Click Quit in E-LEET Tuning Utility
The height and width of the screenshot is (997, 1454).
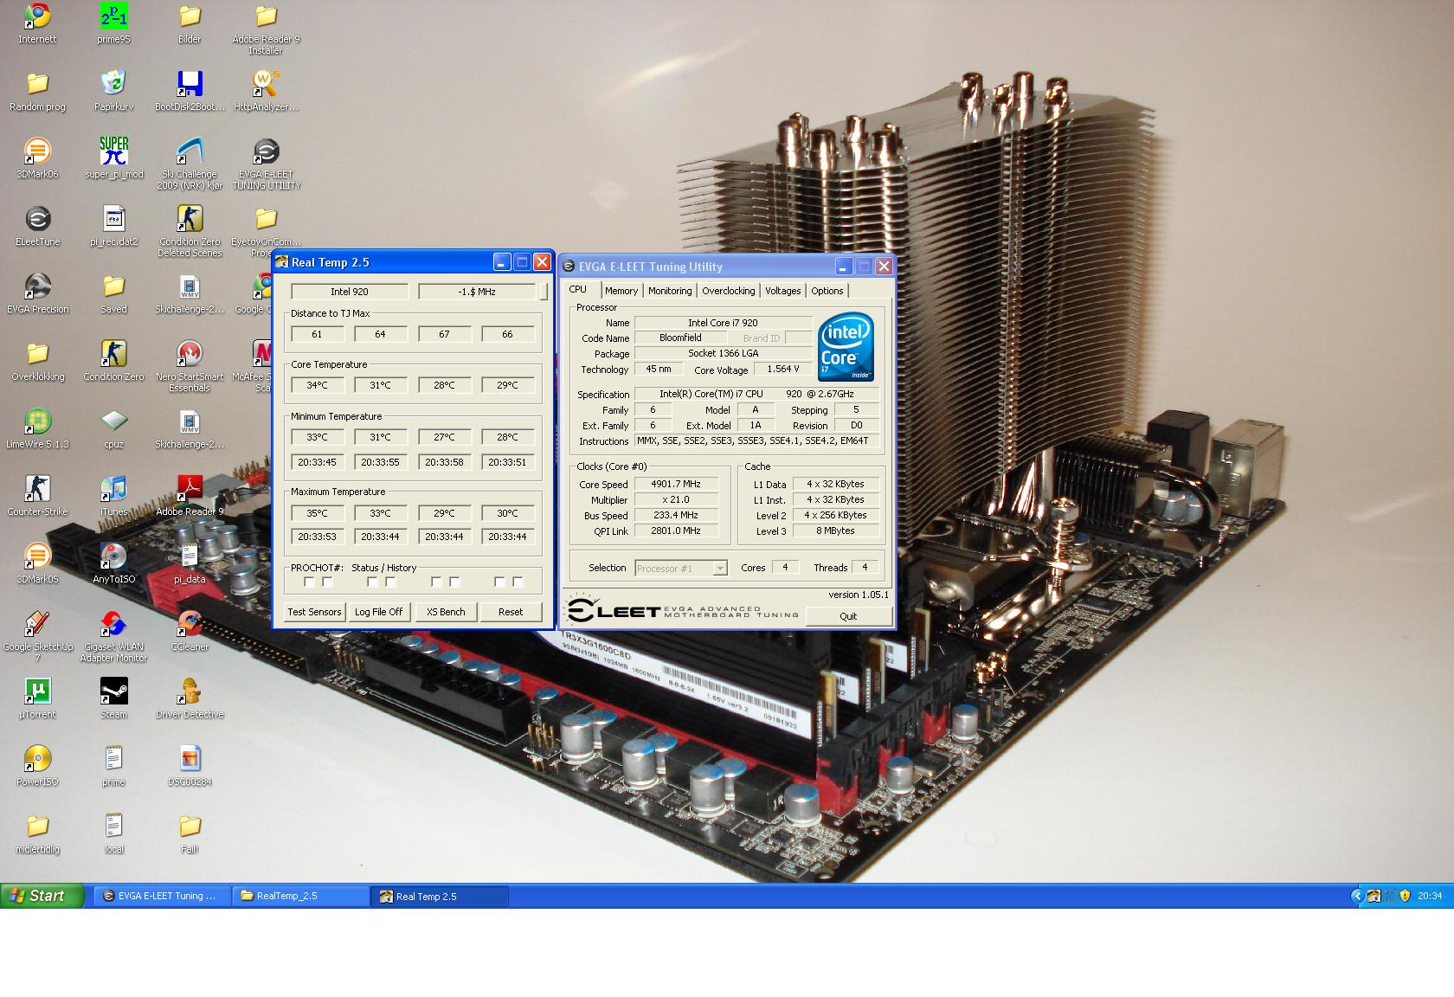pos(848,616)
